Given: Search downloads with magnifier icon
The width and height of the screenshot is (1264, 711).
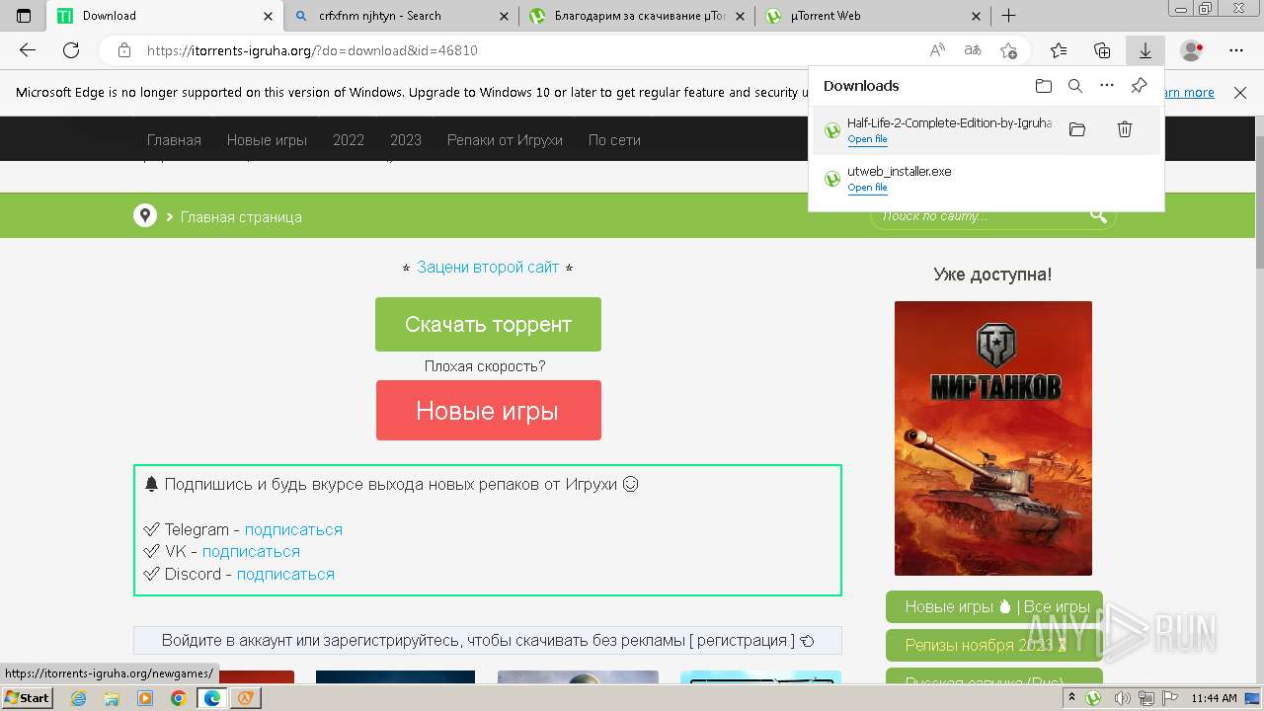Looking at the screenshot, I should (x=1075, y=86).
